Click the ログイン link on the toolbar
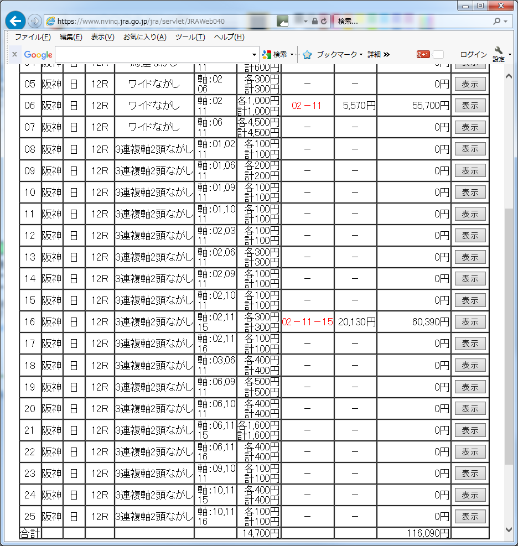This screenshot has width=518, height=546. pyautogui.click(x=473, y=54)
